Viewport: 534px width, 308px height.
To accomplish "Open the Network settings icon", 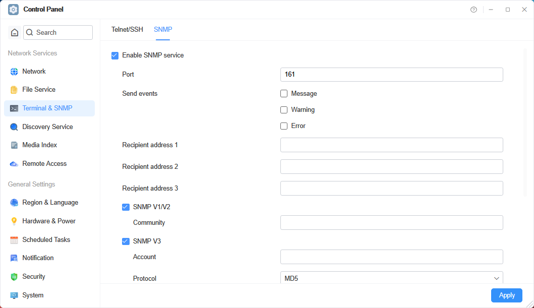I will (x=14, y=71).
